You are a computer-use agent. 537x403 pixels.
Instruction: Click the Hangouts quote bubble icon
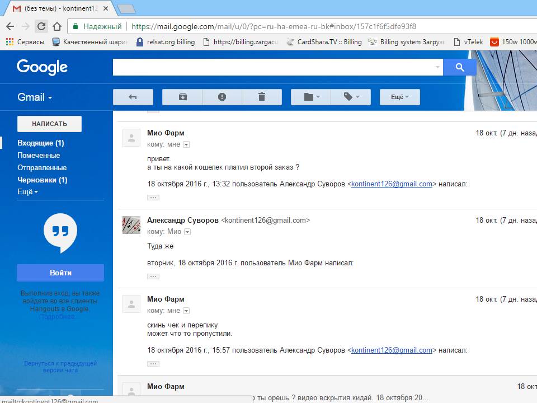(60, 233)
